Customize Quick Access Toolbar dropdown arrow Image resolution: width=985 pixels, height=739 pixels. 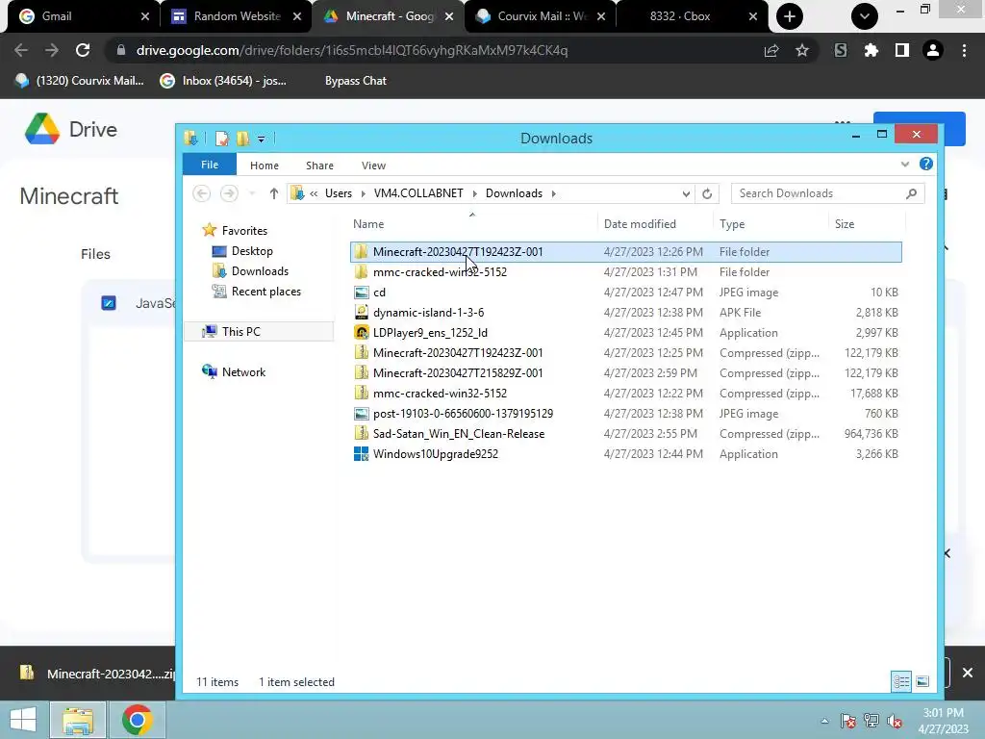(262, 139)
